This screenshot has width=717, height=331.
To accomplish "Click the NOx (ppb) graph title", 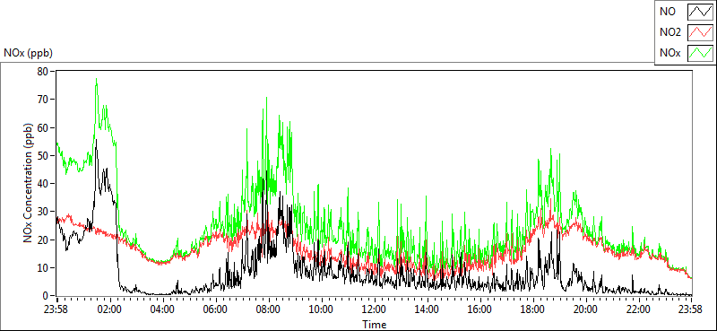I will [x=28, y=53].
